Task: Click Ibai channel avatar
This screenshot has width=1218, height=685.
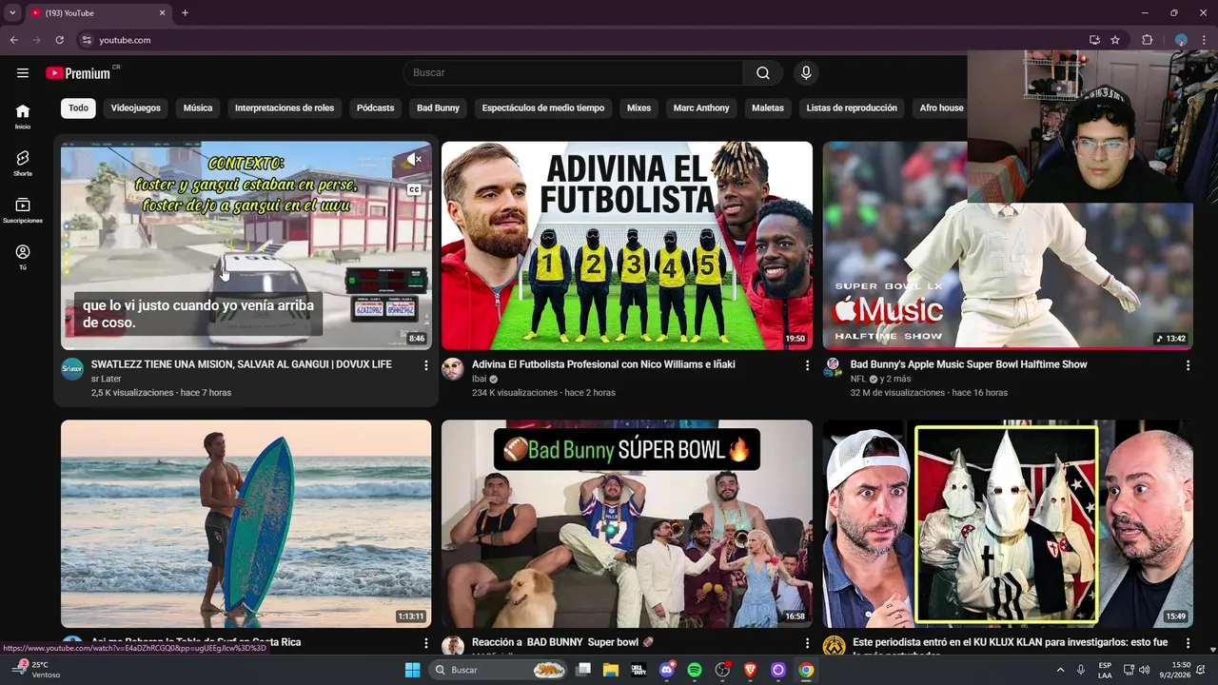Action: click(x=453, y=369)
